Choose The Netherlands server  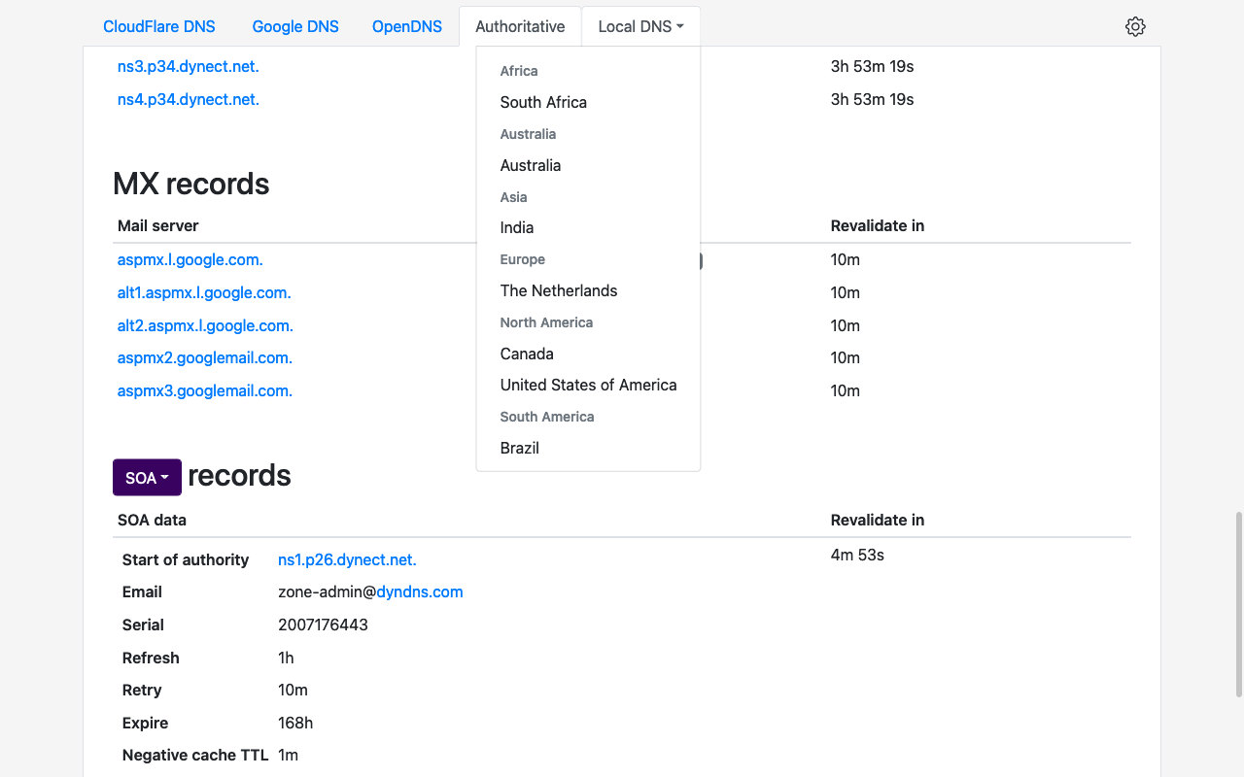(x=559, y=290)
